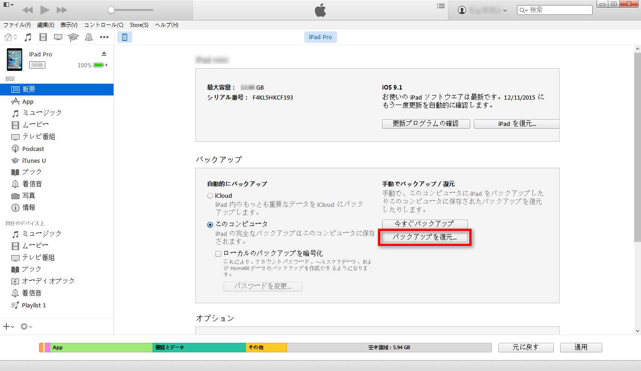Image resolution: width=641 pixels, height=371 pixels.
Task: Click 更新プログラムの確認 button
Action: pyautogui.click(x=426, y=124)
